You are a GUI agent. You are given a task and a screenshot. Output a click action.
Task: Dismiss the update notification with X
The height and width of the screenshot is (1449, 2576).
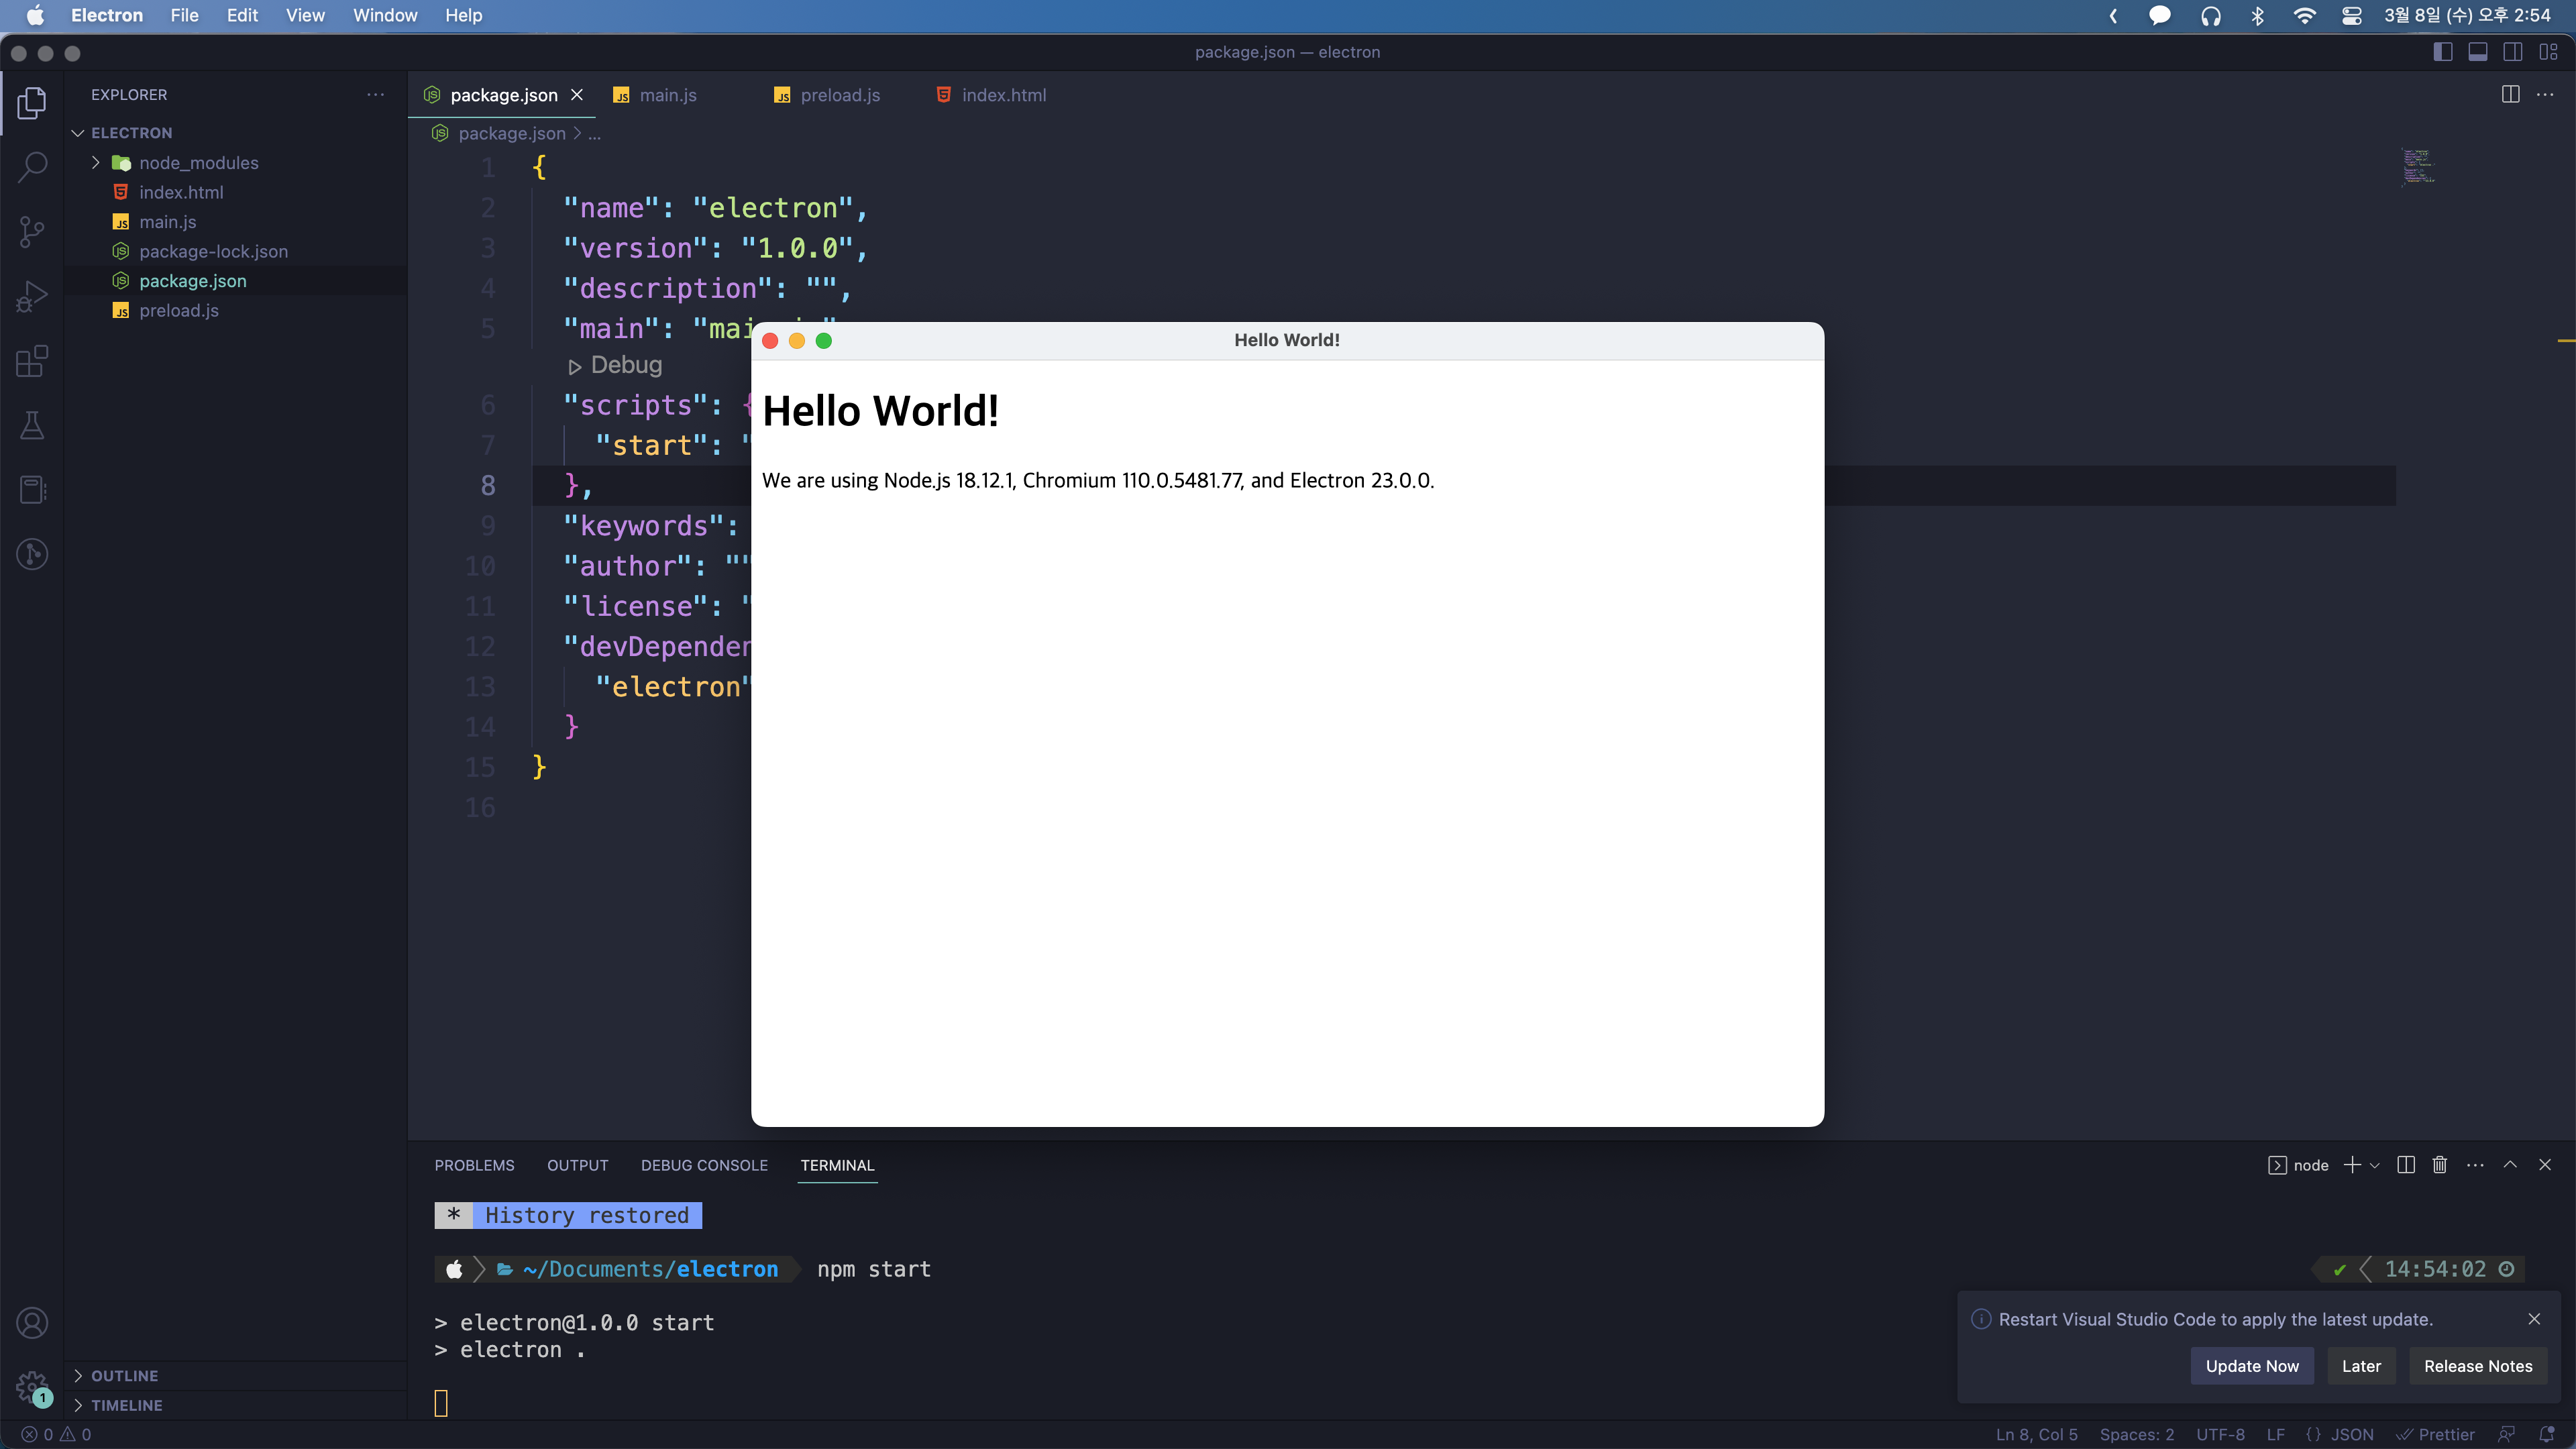2534,1320
